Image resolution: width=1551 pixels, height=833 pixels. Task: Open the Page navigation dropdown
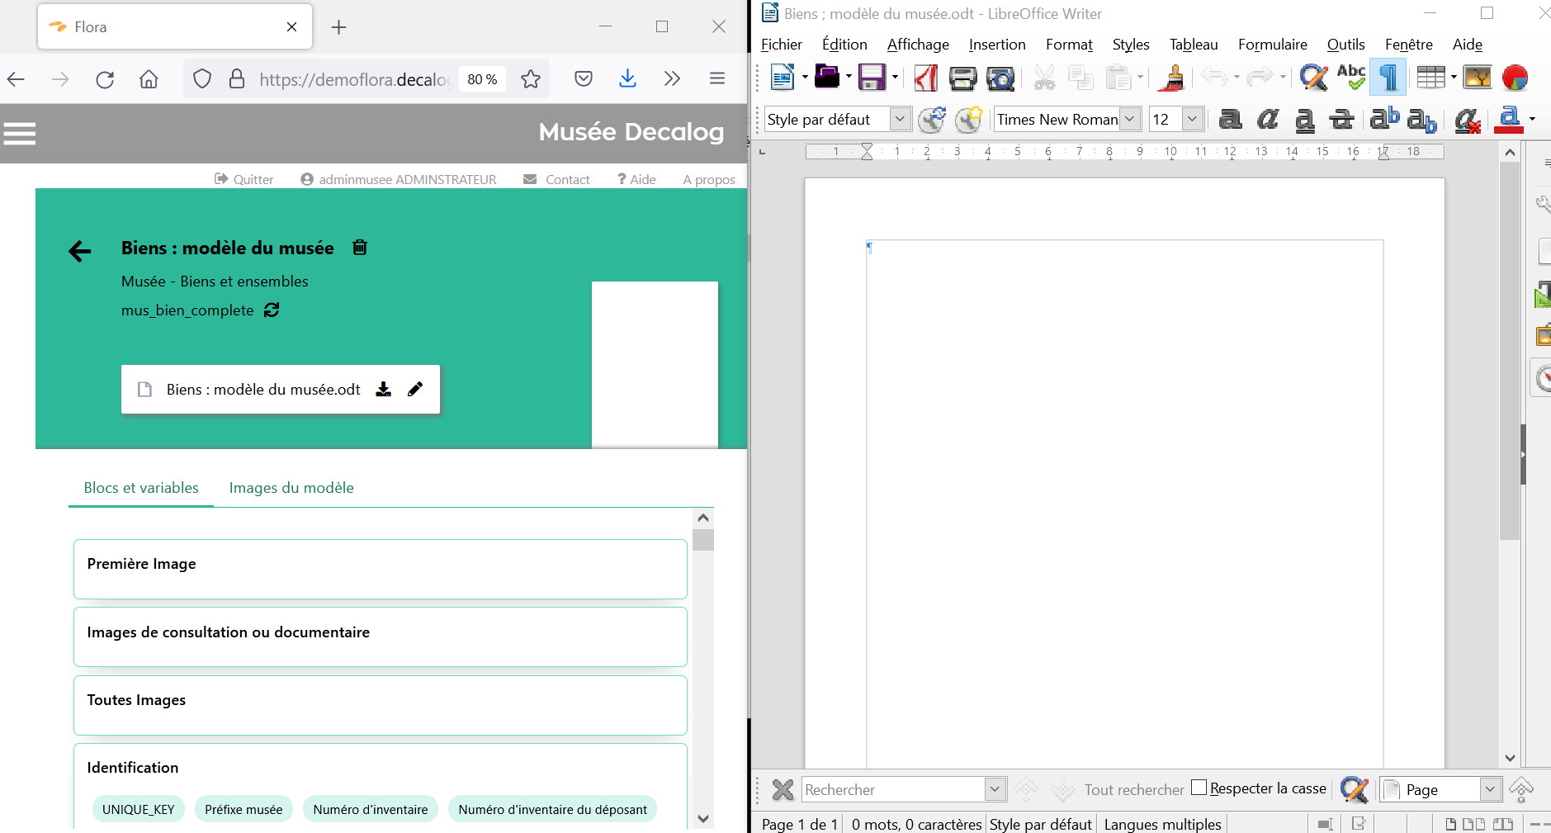click(x=1490, y=789)
